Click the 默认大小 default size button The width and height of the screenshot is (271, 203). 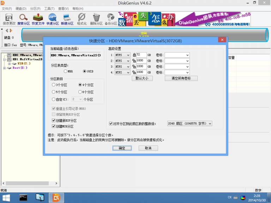tap(142, 78)
